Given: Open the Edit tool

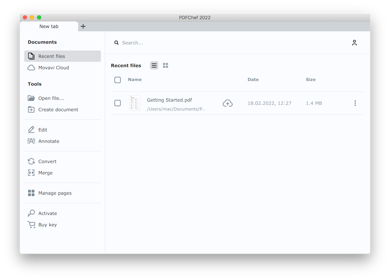Looking at the screenshot, I should (43, 129).
